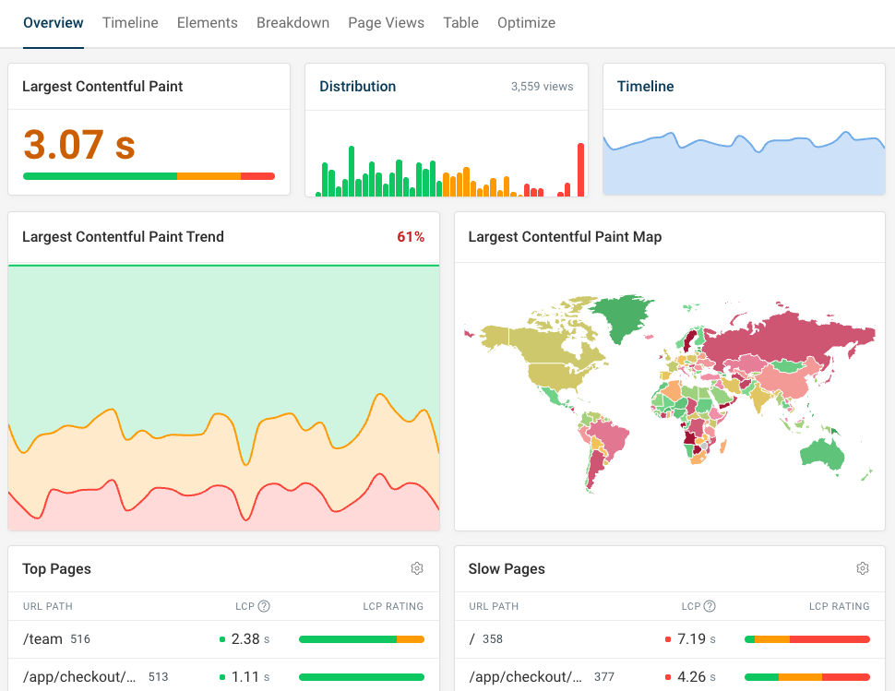Click the LCP RATING header in Slow Pages
The image size is (895, 691).
pos(839,606)
